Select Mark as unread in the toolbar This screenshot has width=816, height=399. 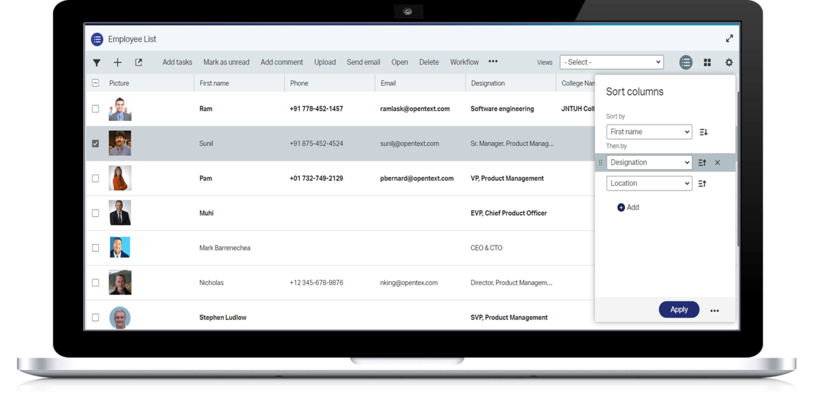point(226,62)
